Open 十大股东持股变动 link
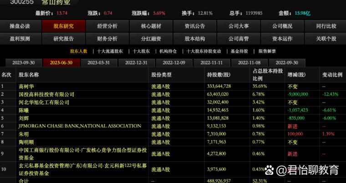This screenshot has height=183, width=346. (x=204, y=51)
